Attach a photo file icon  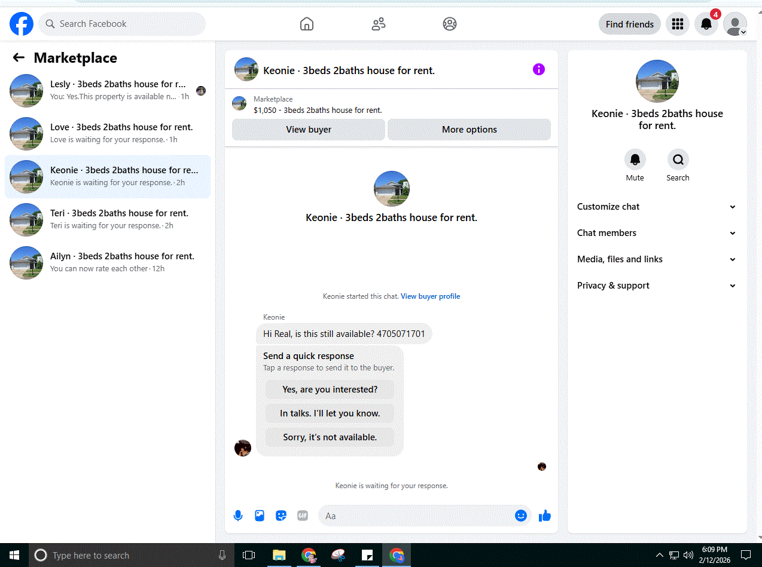(260, 516)
